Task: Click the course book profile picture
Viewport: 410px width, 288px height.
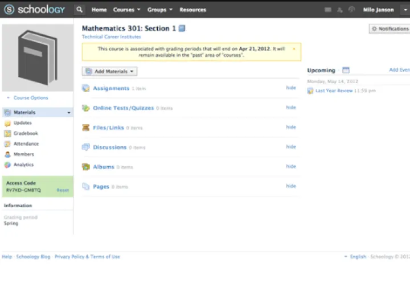Action: [38, 57]
